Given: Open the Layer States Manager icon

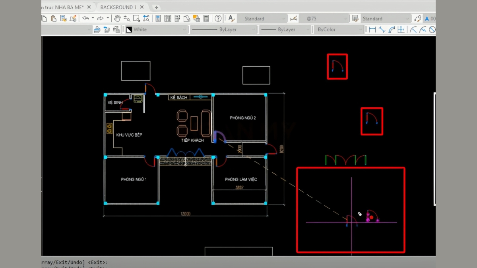Looking at the screenshot, I should (116, 29).
